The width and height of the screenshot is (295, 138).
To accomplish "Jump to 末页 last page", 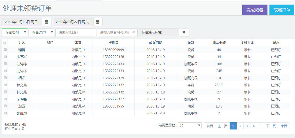I will (284, 126).
